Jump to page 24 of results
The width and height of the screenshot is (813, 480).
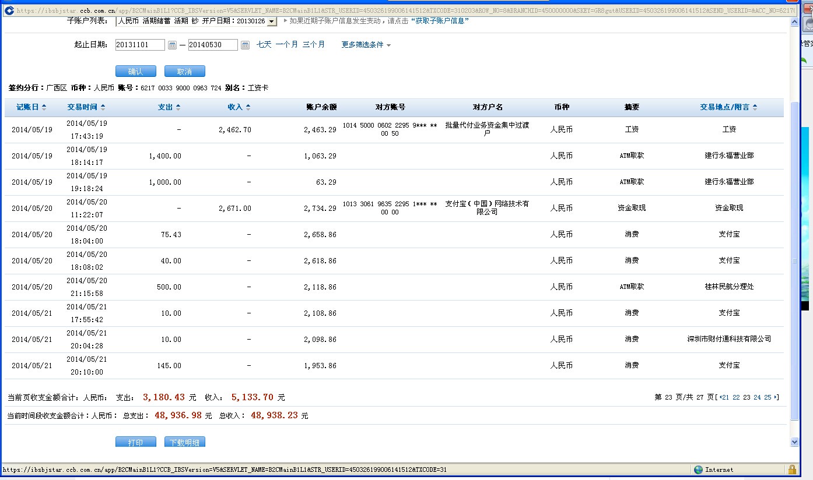pyautogui.click(x=757, y=397)
